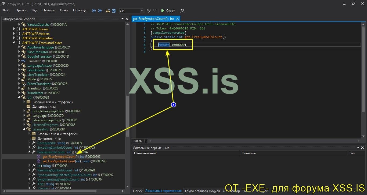Image resolution: width=367 pixels, height=195 pixels.
Task: Open the assembly explorer panel options arrow
Action: pos(122,19)
